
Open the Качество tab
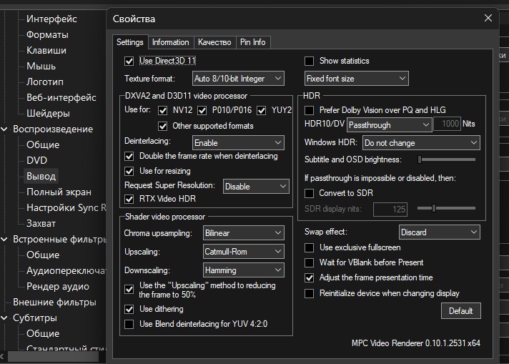pos(214,42)
